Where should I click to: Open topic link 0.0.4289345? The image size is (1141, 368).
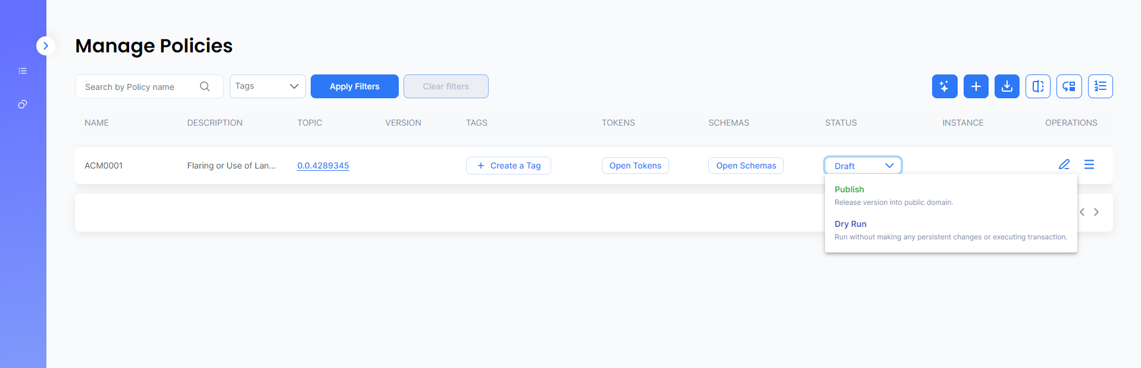323,166
